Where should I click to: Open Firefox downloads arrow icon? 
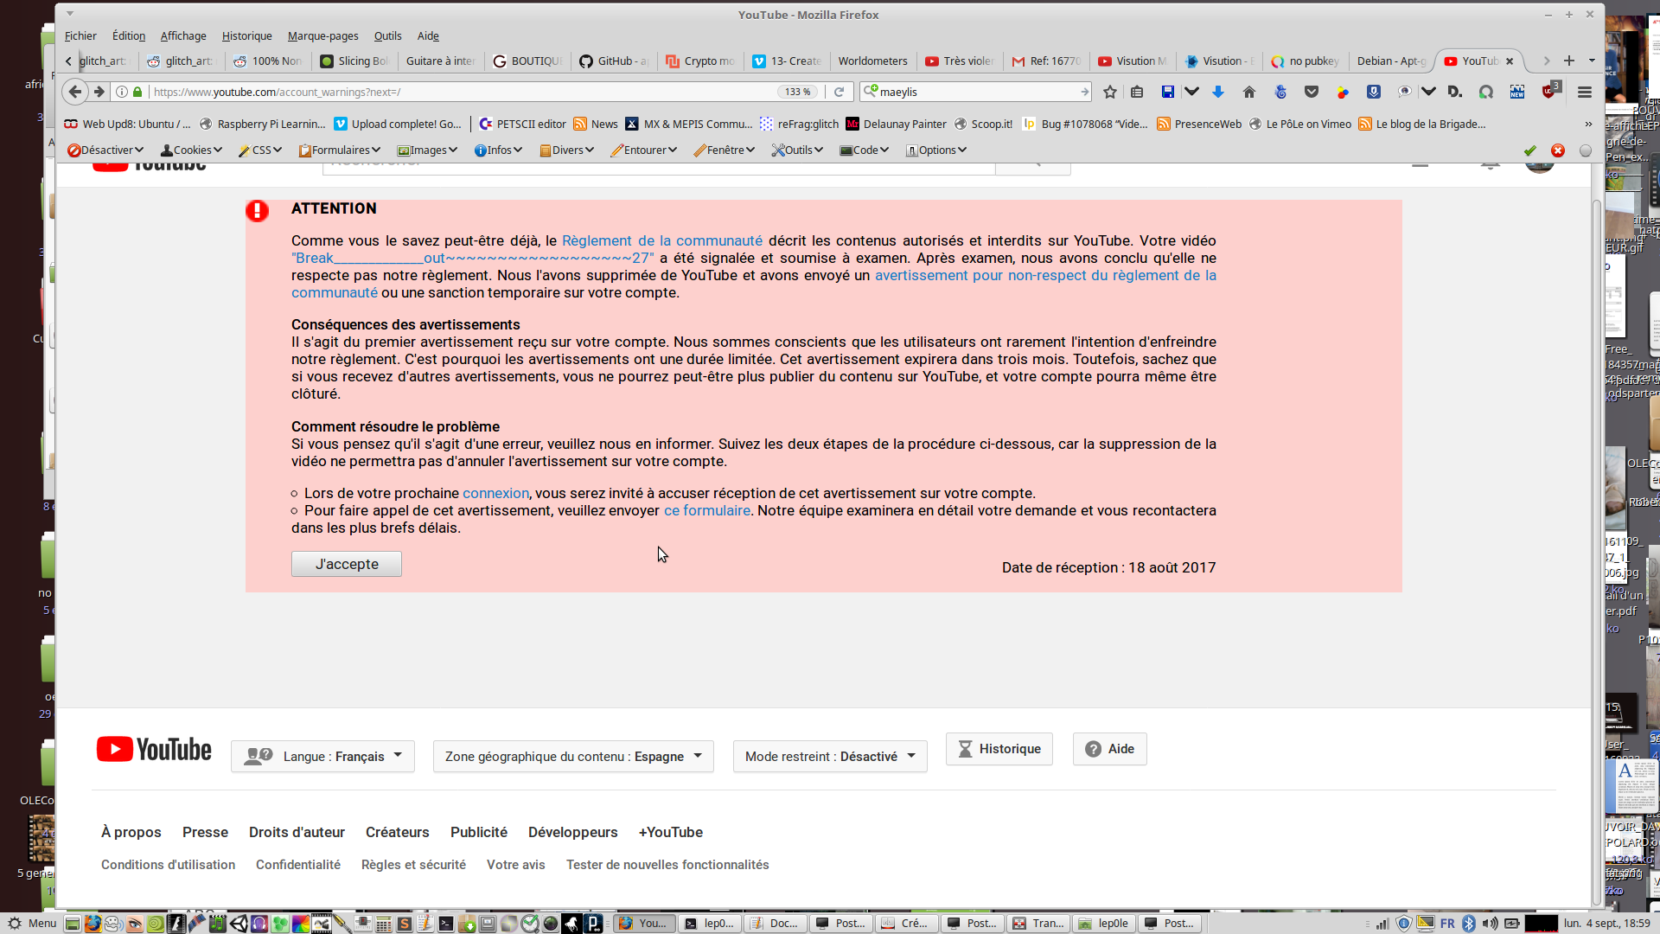(1218, 92)
